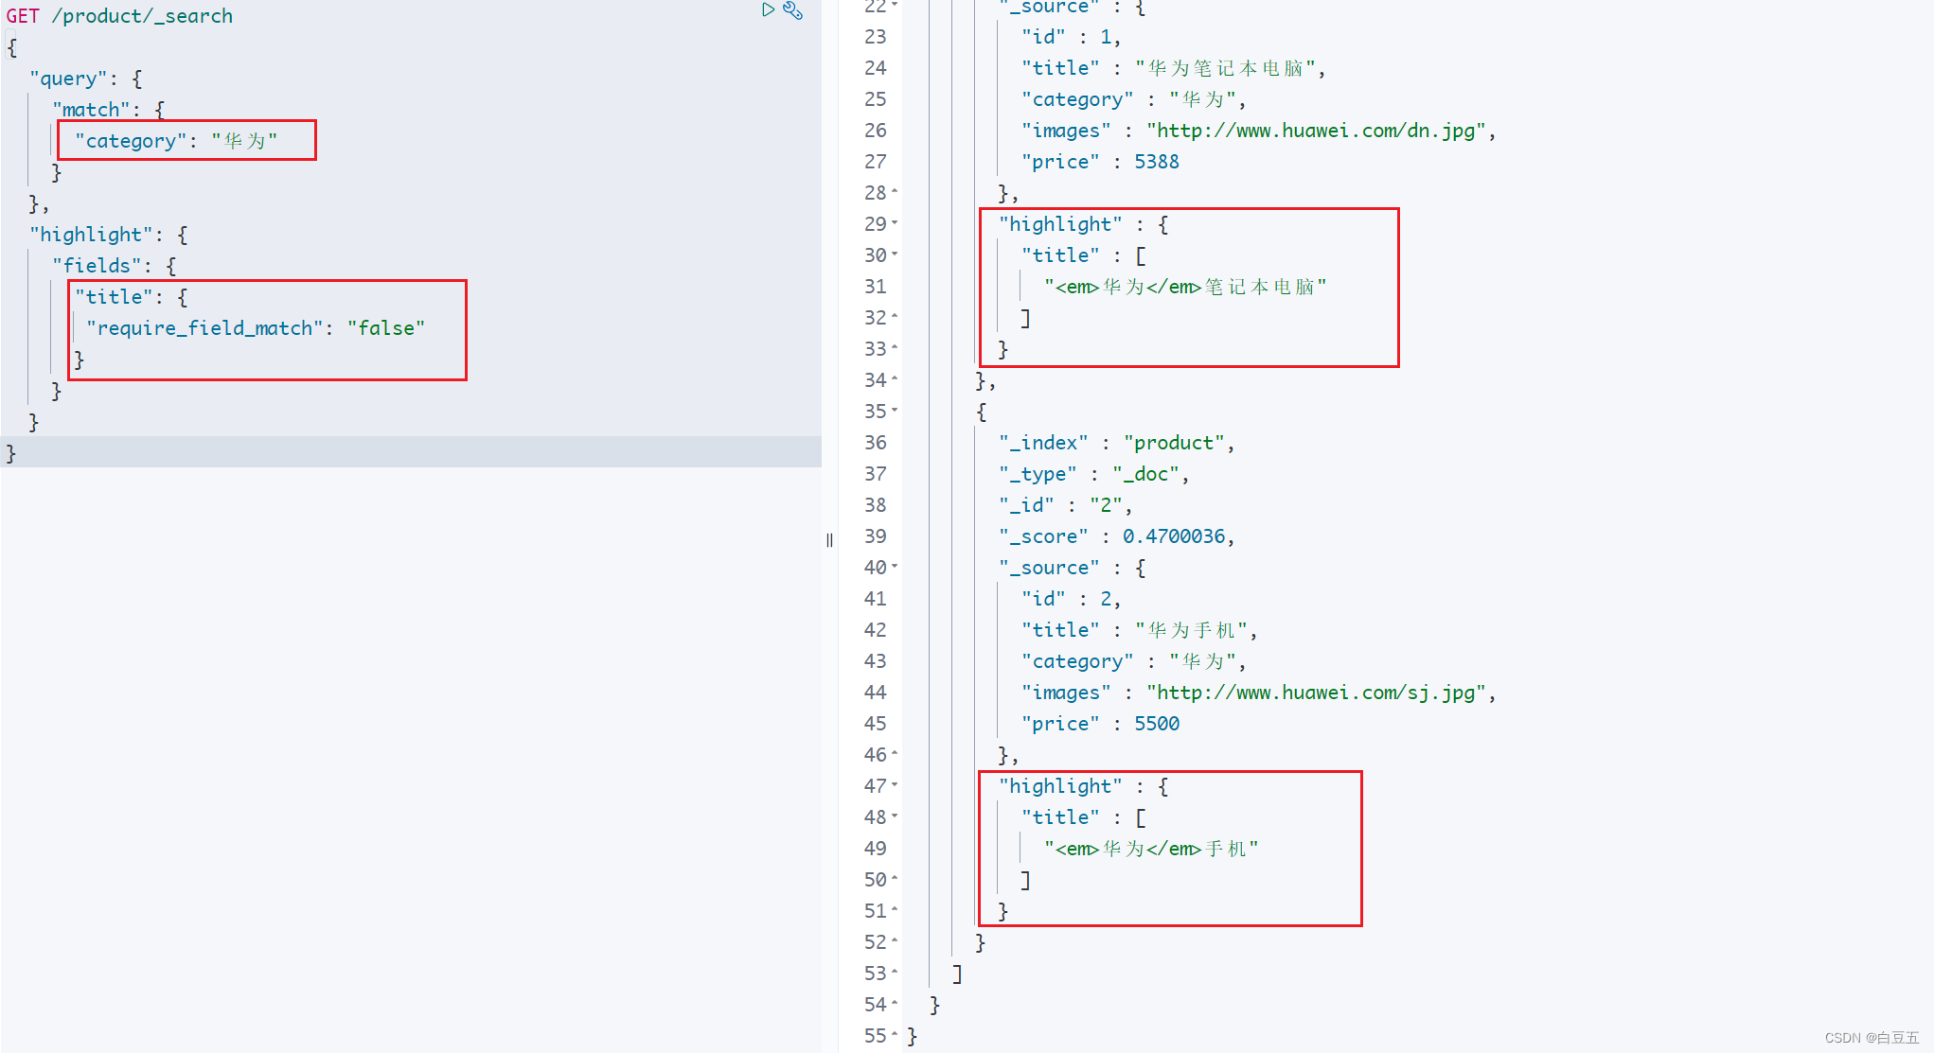Collapse the fold arrow at line 22
The height and width of the screenshot is (1053, 1934).
click(x=895, y=5)
